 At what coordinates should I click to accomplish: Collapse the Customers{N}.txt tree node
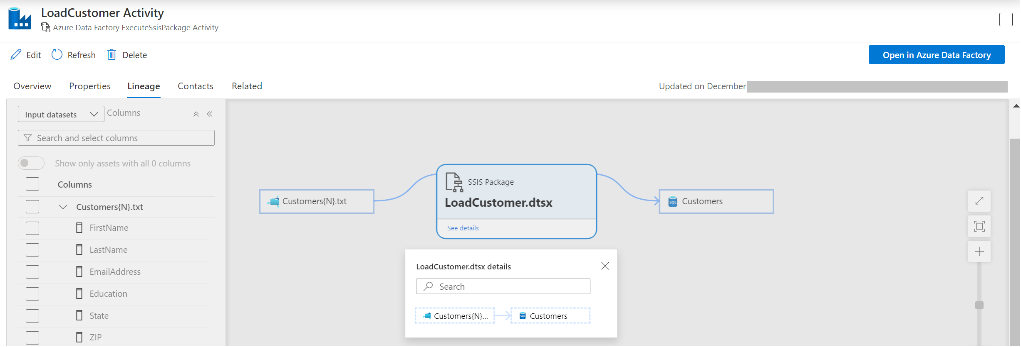[x=63, y=207]
